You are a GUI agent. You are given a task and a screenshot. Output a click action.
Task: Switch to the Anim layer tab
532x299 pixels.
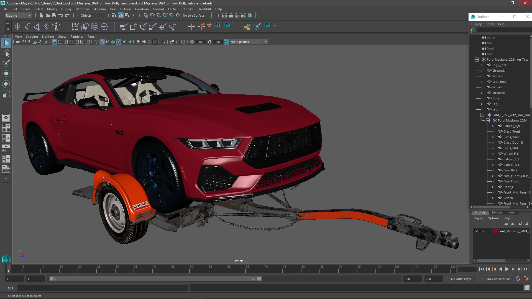pos(512,212)
